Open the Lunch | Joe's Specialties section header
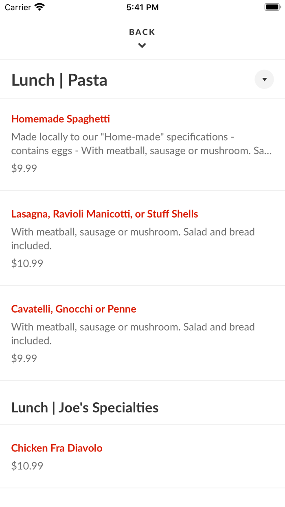The width and height of the screenshot is (285, 507). [85, 407]
